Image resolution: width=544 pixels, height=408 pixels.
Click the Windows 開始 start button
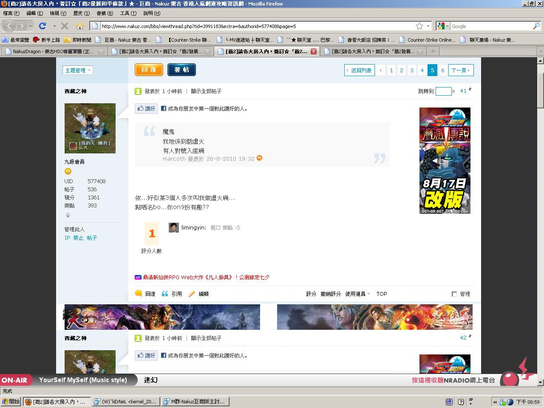11,402
